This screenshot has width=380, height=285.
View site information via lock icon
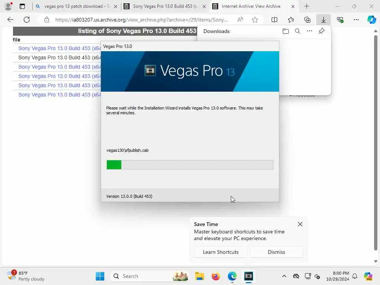point(47,20)
